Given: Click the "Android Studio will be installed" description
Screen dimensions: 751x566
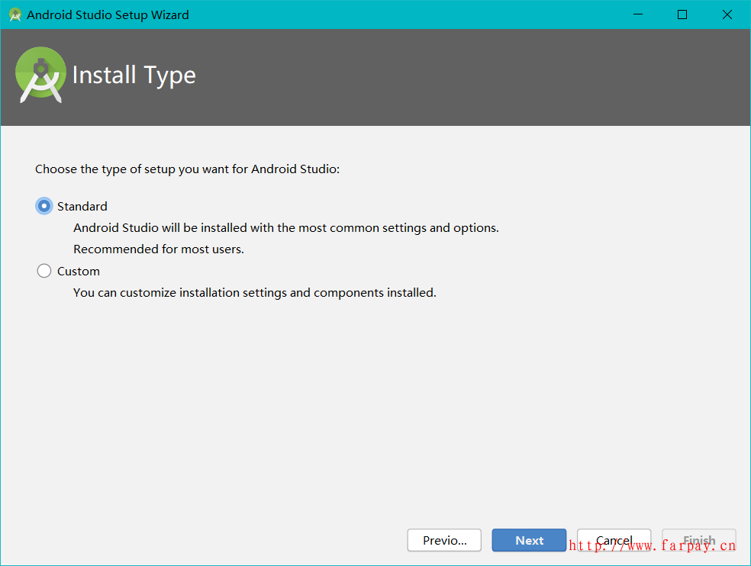Looking at the screenshot, I should (286, 228).
